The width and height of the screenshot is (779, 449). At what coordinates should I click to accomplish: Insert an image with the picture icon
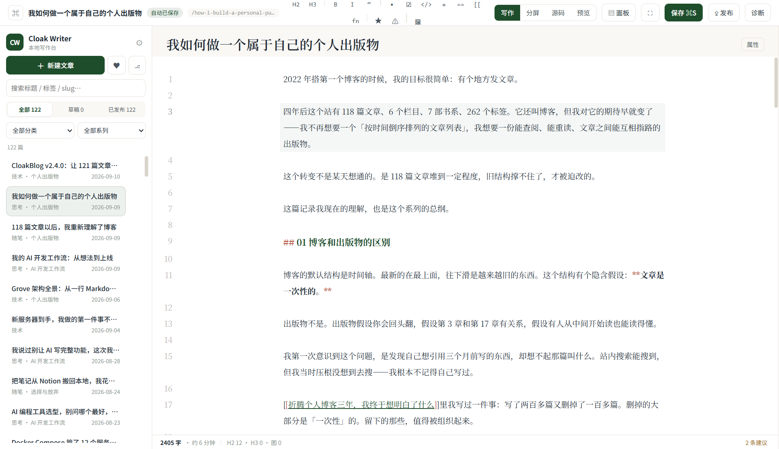[418, 21]
